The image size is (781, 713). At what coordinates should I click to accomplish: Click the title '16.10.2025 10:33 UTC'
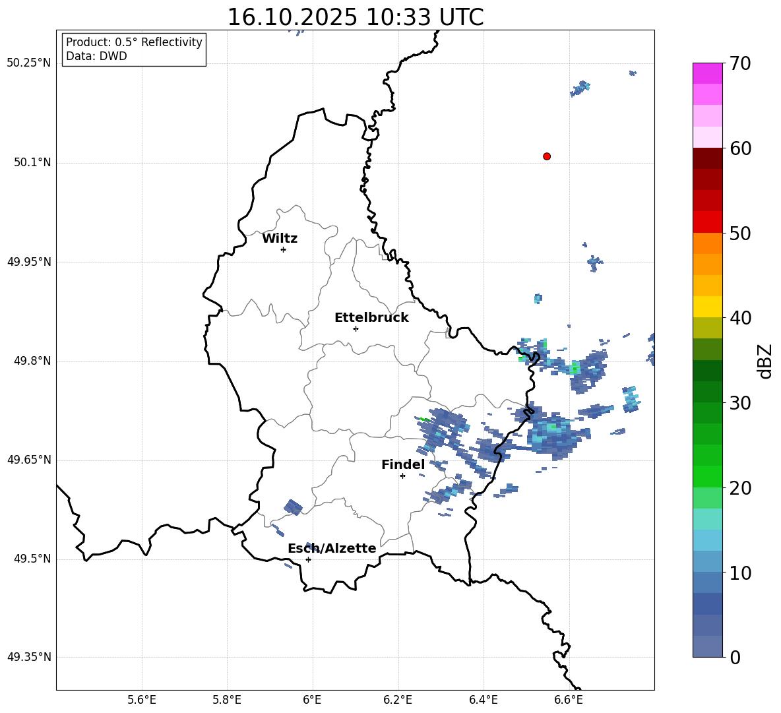pyautogui.click(x=356, y=17)
